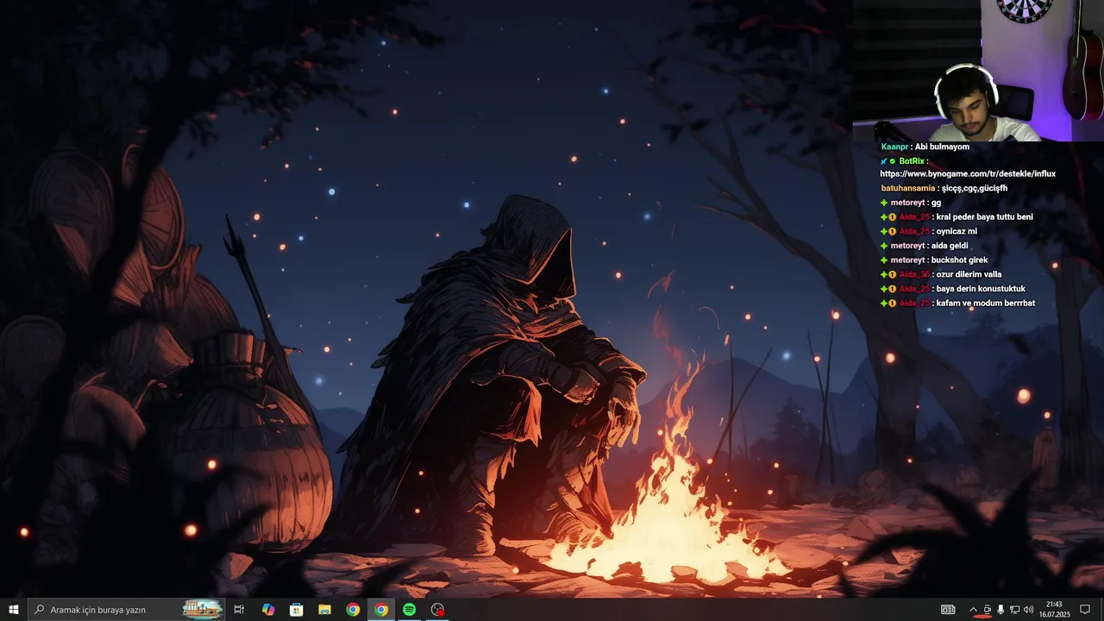Open the search highlights illustration in search box
Viewport: 1104px width, 621px height.
(x=203, y=610)
